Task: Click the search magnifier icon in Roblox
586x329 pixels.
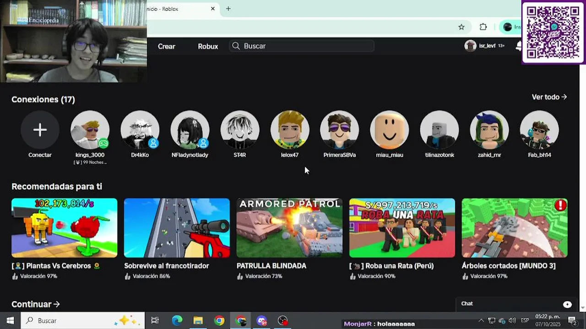Action: point(236,46)
